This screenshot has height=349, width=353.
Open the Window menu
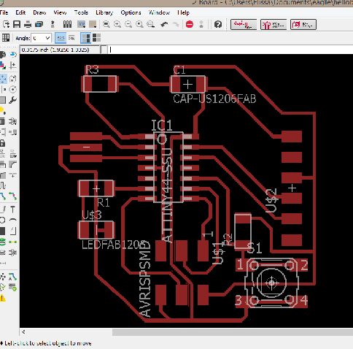tap(159, 12)
